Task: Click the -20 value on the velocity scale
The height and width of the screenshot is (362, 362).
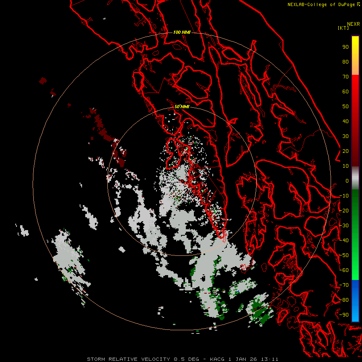Action: coord(344,211)
